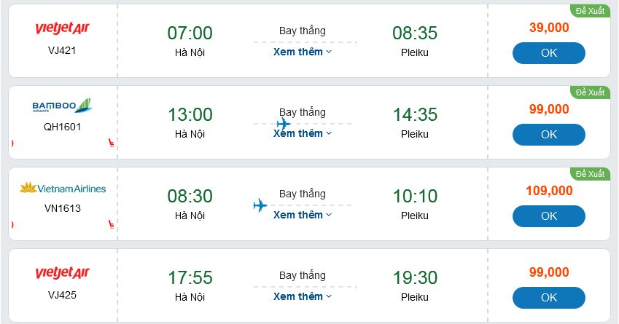The width and height of the screenshot is (619, 324).
Task: Click the 'Đề Xuất' badge on flight VJ421
Action: click(x=590, y=11)
